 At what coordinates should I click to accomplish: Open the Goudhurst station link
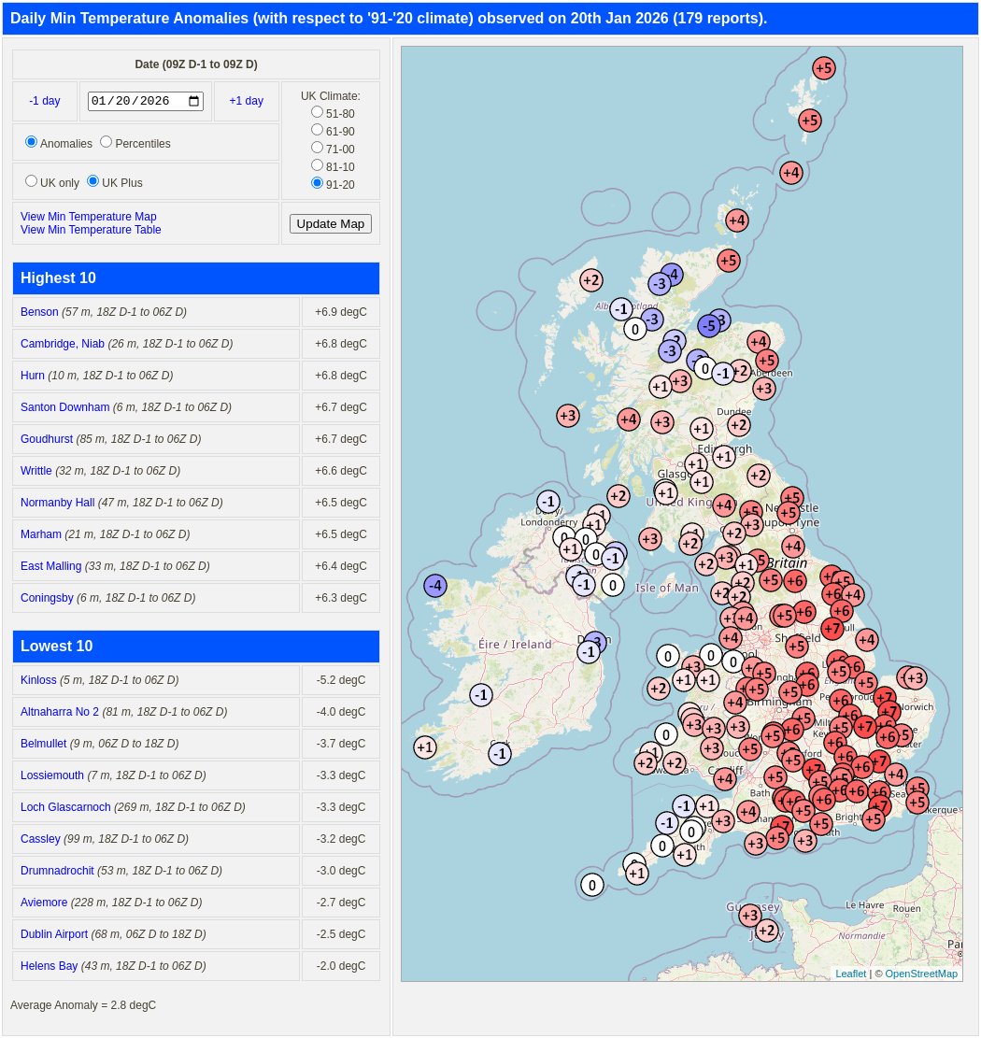pyautogui.click(x=47, y=439)
